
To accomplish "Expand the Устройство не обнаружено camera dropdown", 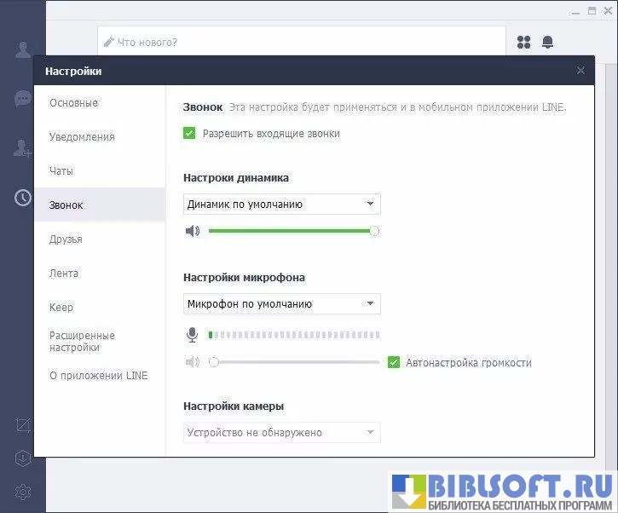I will [x=282, y=433].
